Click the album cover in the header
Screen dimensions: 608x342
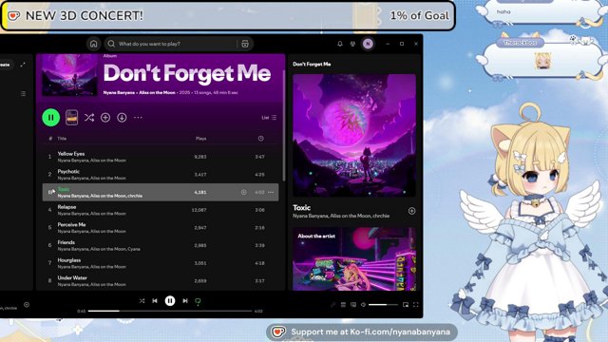point(69,75)
